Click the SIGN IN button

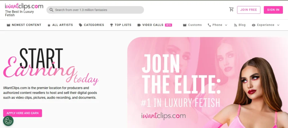(x=273, y=10)
